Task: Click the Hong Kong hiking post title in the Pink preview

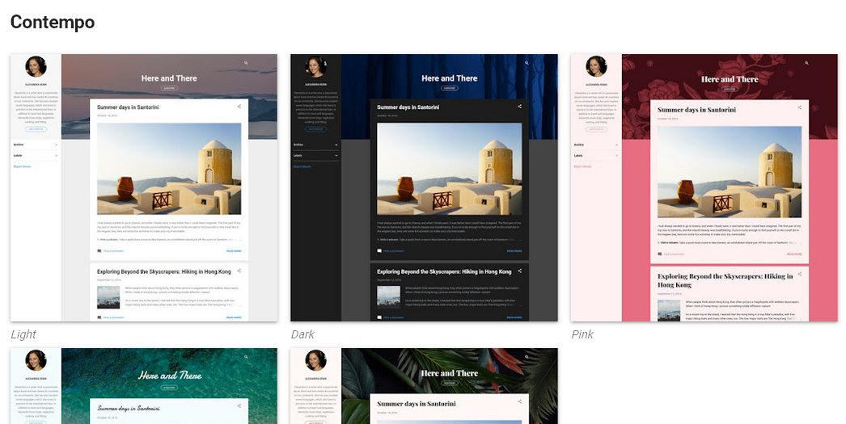Action: [x=725, y=280]
